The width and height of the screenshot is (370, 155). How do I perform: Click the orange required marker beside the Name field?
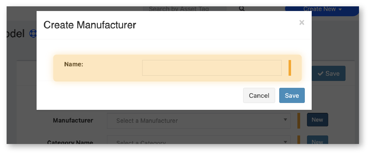click(x=290, y=68)
